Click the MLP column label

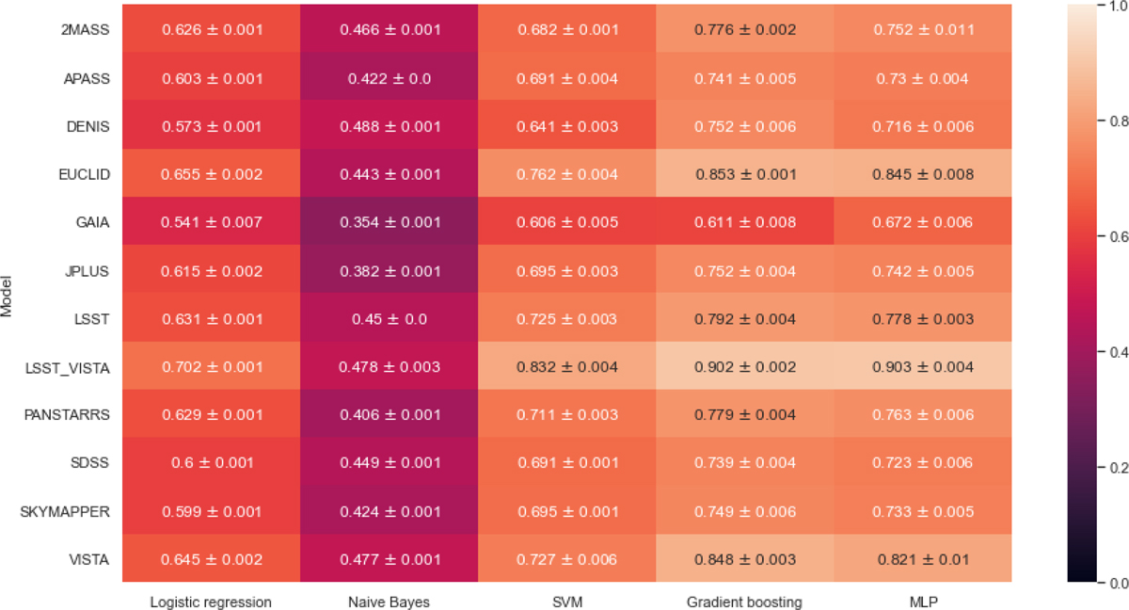point(922,601)
